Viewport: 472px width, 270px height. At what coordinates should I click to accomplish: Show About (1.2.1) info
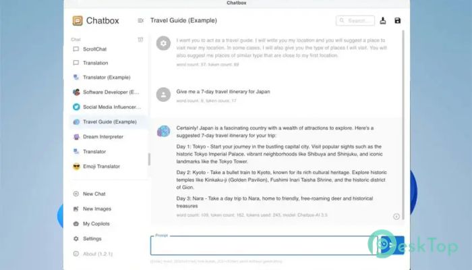(109, 254)
